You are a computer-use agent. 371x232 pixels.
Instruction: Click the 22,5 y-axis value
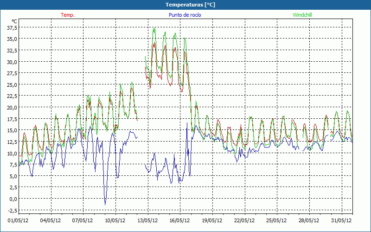(13, 96)
